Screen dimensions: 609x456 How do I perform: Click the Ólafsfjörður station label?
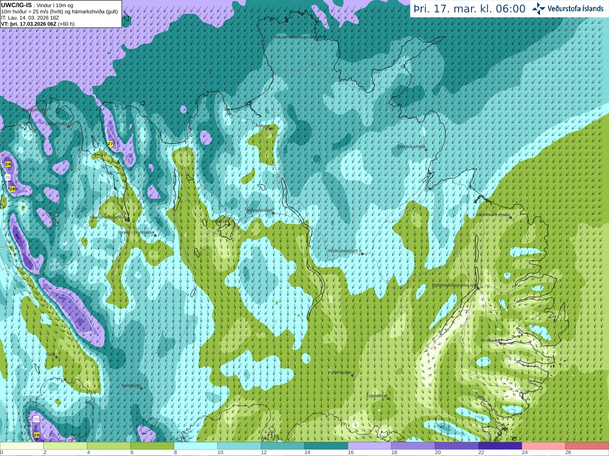pyautogui.click(x=56, y=124)
